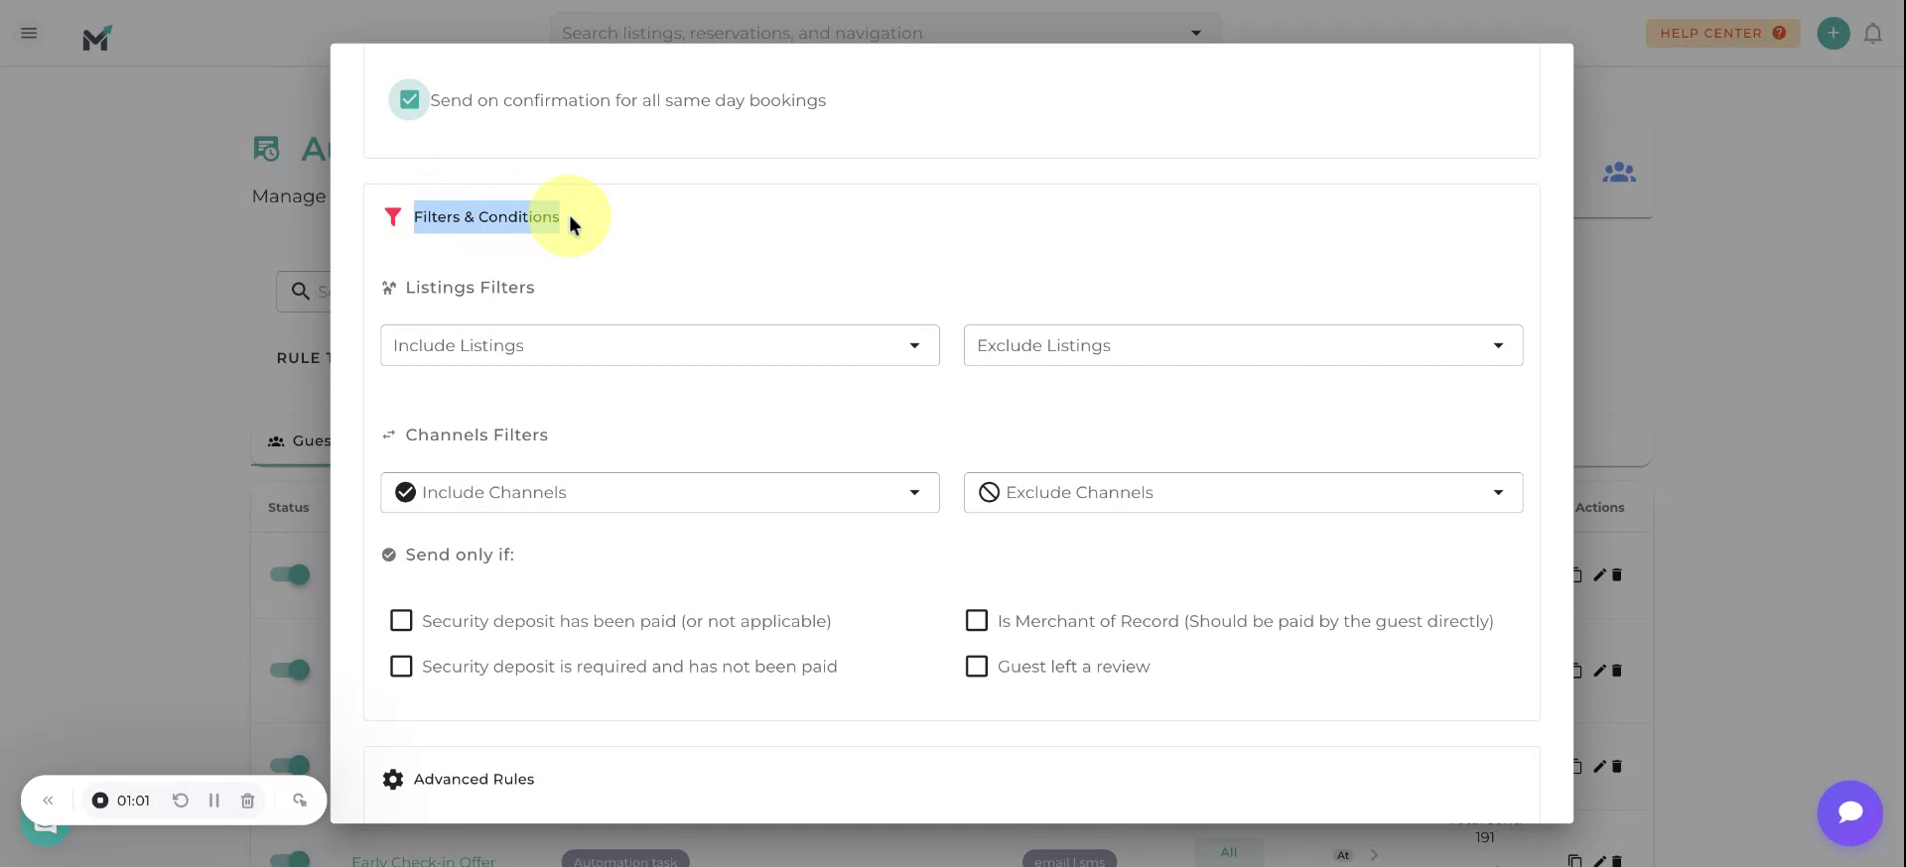Select the Filters & Conditions heading

pos(486,216)
